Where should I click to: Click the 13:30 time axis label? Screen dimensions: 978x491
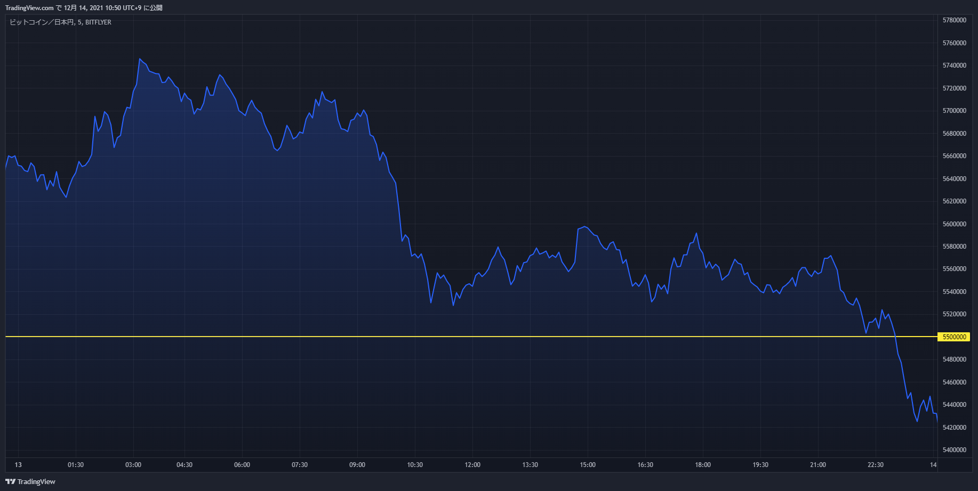[x=530, y=465]
